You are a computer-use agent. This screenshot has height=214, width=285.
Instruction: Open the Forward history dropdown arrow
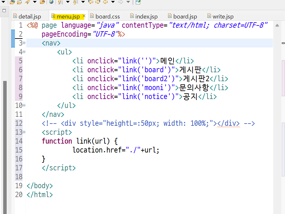tap(128, 2)
